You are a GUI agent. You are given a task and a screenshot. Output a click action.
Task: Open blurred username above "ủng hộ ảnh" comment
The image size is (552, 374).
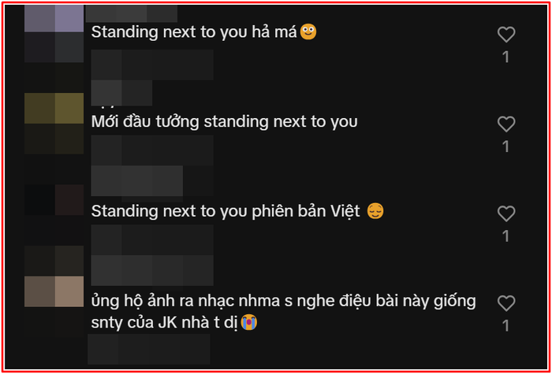[x=152, y=270]
